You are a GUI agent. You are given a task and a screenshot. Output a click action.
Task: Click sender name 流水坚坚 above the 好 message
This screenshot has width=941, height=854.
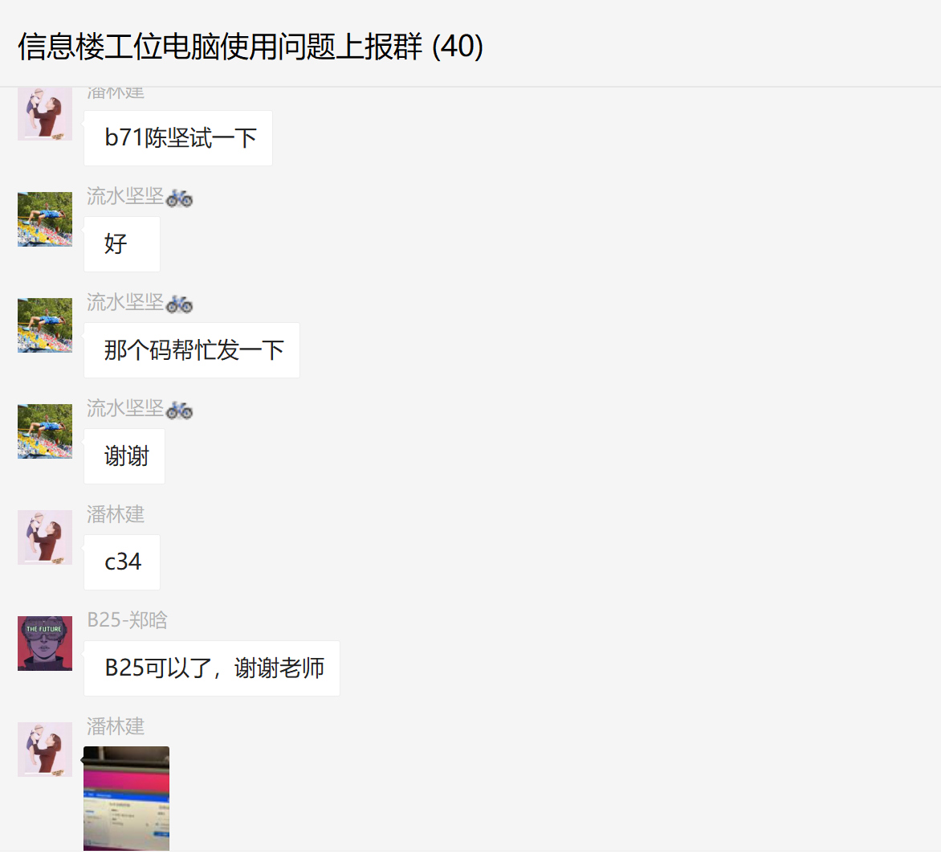(x=124, y=196)
